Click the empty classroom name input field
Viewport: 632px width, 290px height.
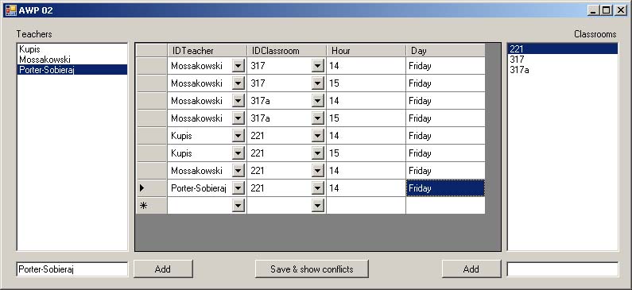tap(562, 269)
